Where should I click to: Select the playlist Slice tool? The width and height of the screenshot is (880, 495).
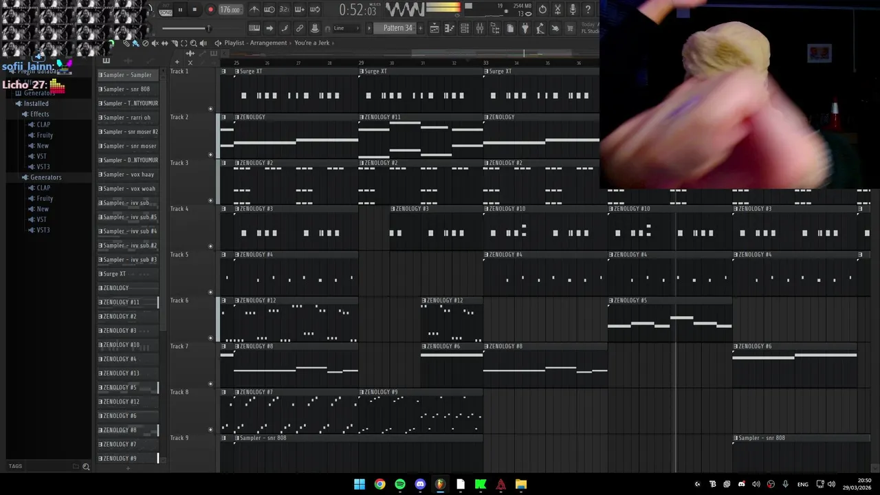(174, 43)
